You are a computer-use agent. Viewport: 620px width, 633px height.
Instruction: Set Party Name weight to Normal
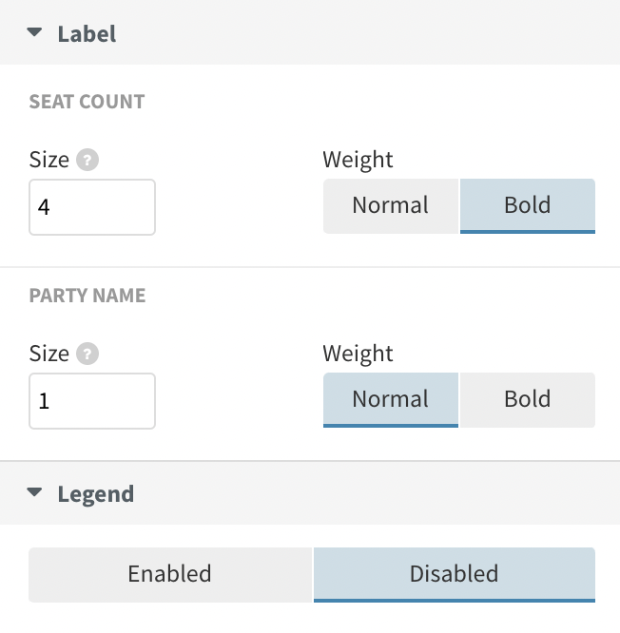coord(391,399)
